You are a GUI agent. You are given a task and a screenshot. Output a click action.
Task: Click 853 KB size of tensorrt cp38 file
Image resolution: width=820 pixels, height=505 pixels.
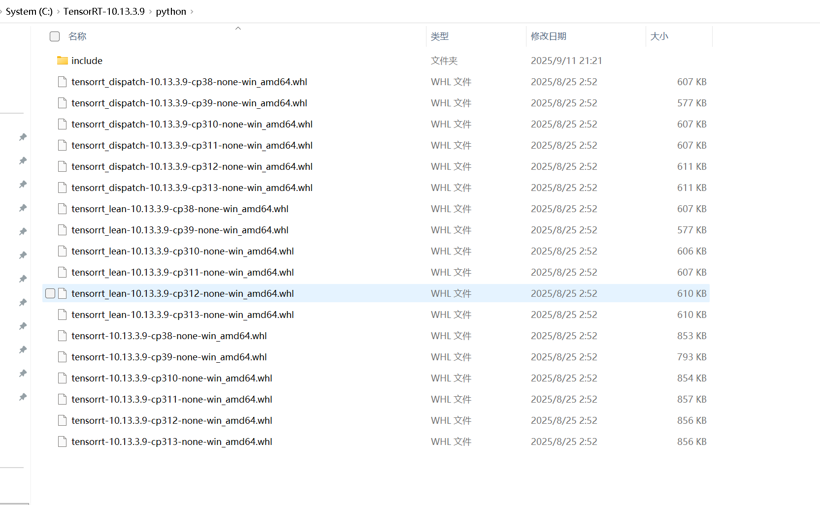point(691,336)
